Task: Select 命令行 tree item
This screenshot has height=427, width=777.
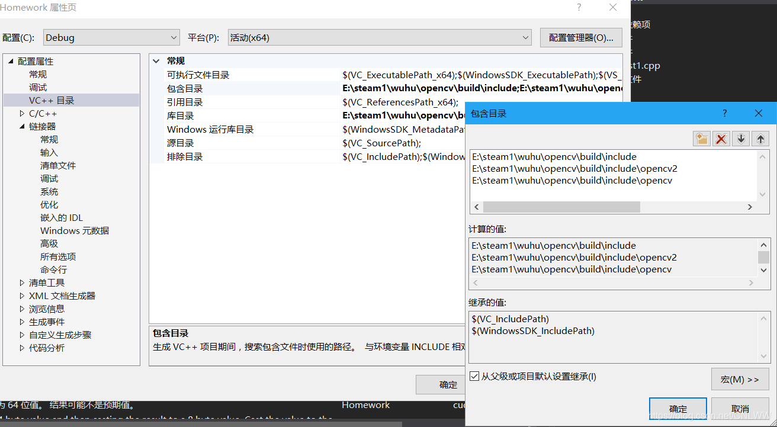Action: pyautogui.click(x=53, y=270)
